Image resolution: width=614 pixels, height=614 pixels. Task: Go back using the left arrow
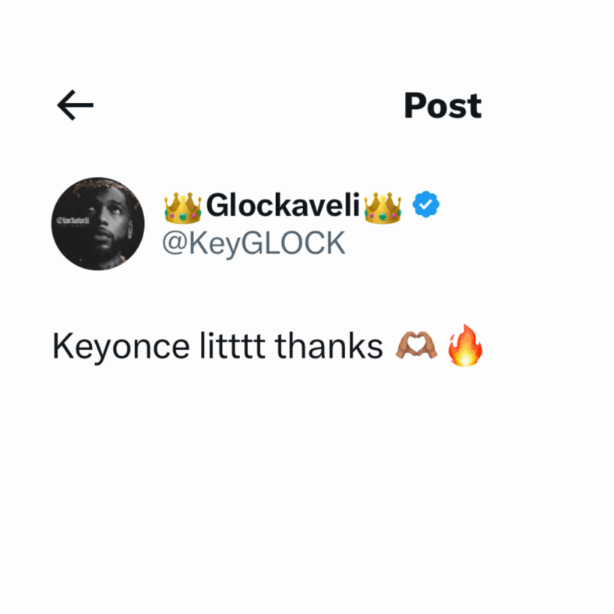75,105
